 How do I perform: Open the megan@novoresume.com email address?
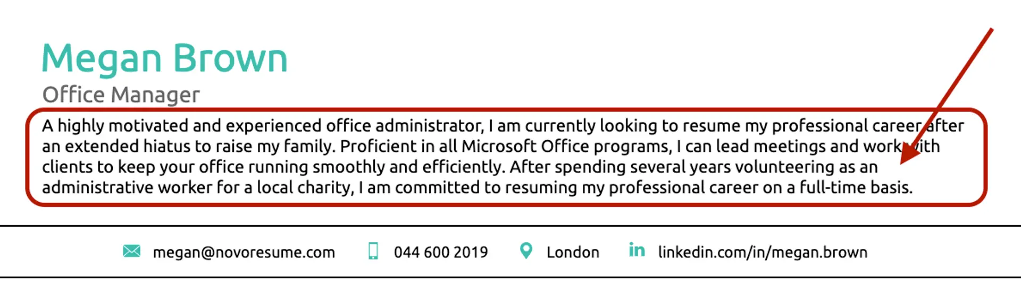[244, 252]
